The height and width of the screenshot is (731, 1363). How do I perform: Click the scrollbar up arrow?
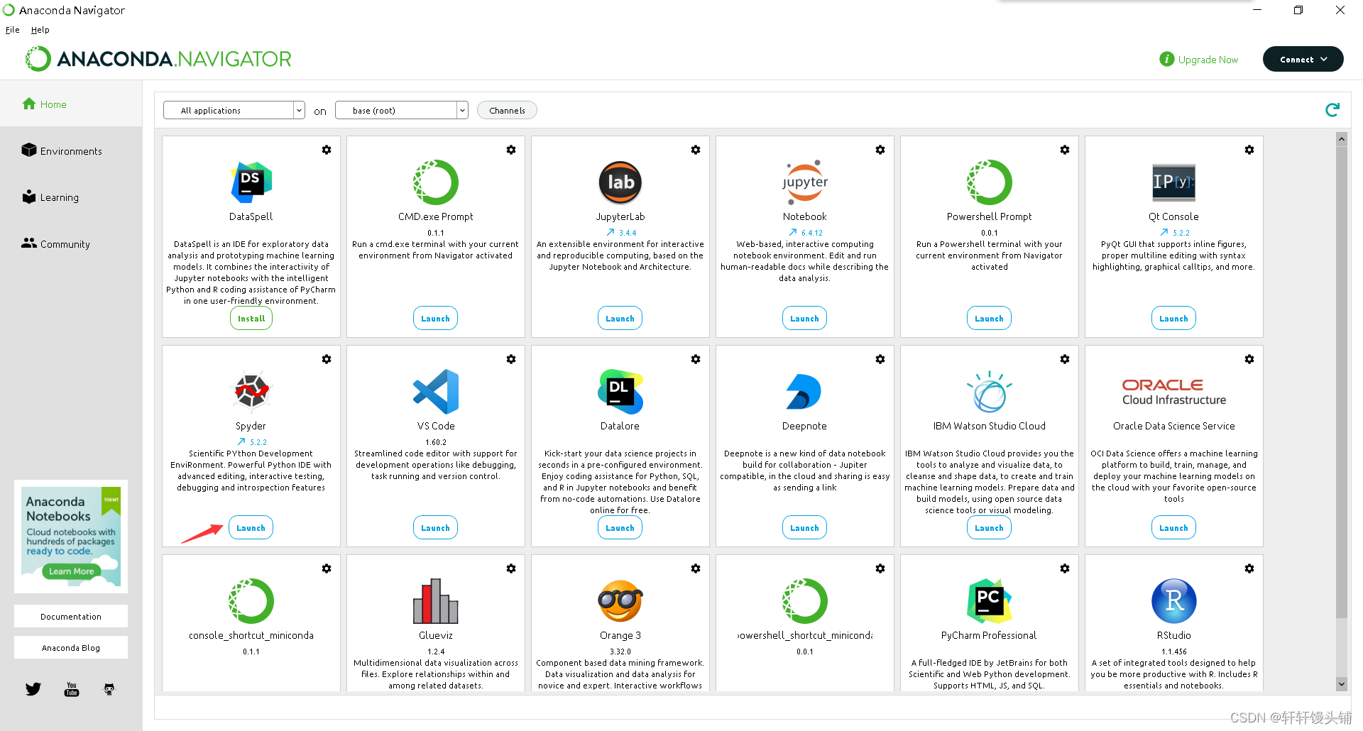coord(1342,139)
